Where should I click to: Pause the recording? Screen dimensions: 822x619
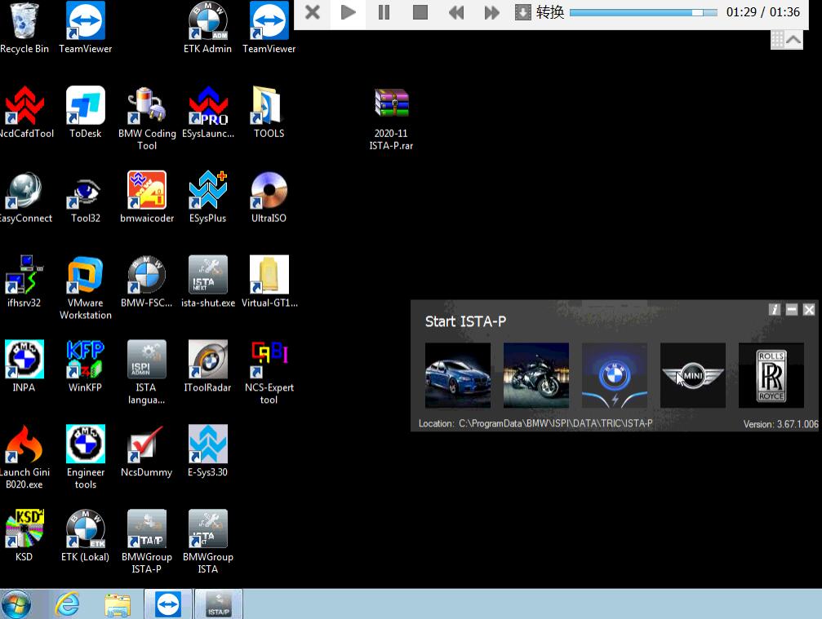(384, 12)
